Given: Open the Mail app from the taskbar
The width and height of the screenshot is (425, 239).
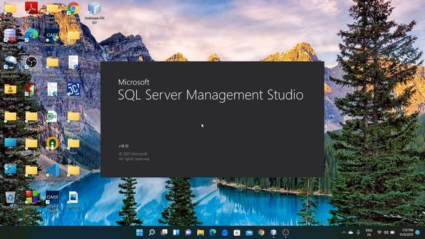Looking at the screenshot, I should tap(249, 232).
